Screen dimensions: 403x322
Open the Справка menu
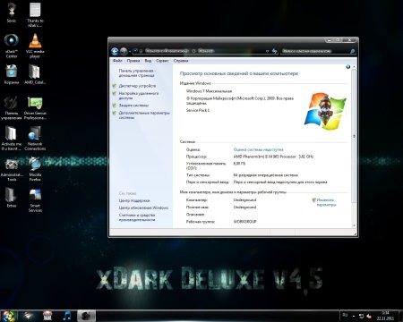(x=181, y=61)
